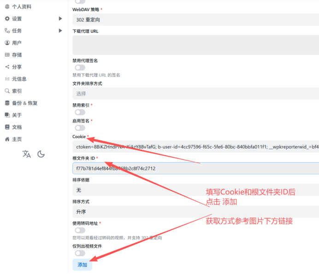Open 文档 in the sidebar
This screenshot has height=274, width=319.
(17, 127)
